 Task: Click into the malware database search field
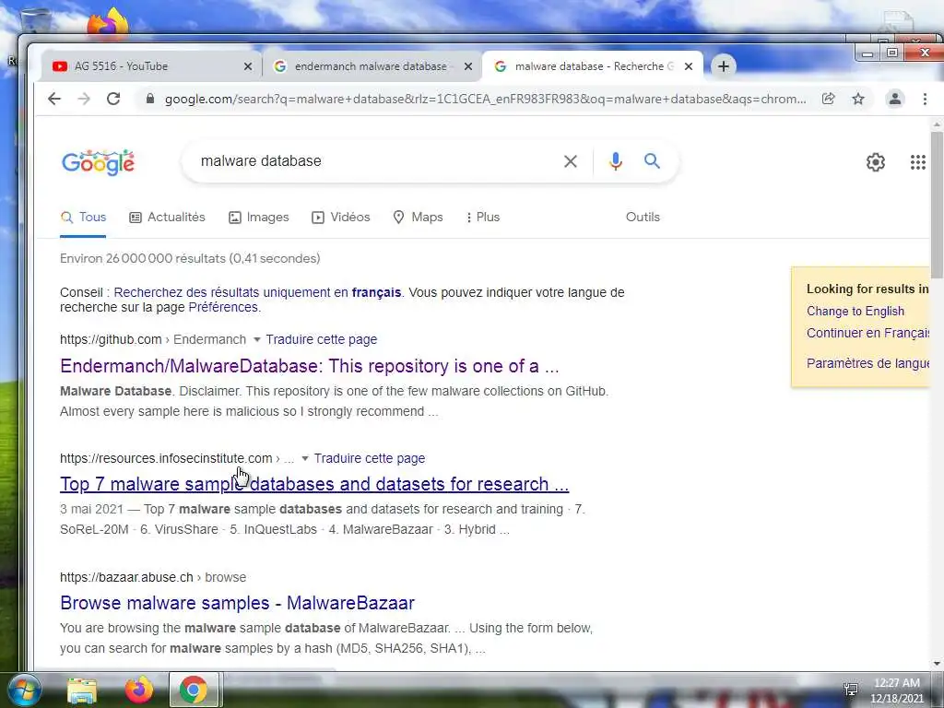(373, 161)
